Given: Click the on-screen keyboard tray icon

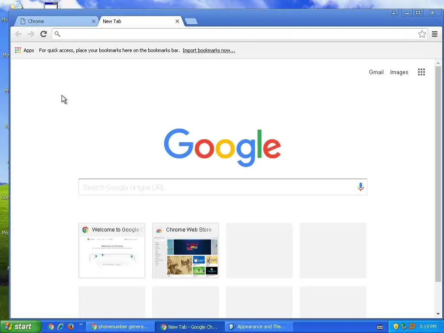Looking at the screenshot, I should click(380, 327).
